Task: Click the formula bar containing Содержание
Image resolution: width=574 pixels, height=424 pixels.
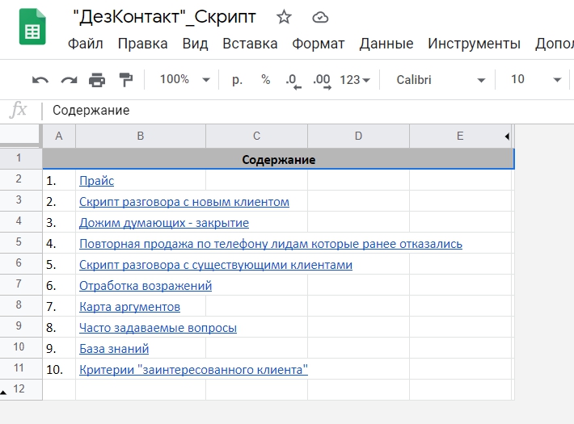Action: [x=307, y=111]
